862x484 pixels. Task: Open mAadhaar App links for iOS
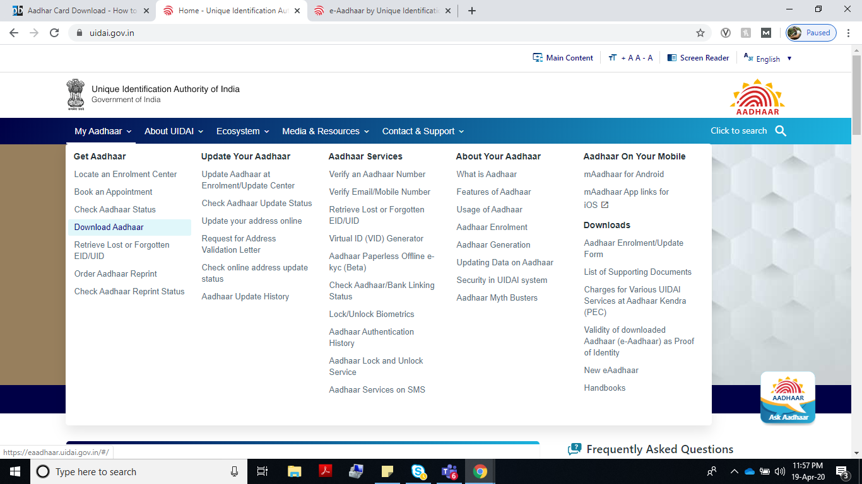tap(627, 198)
